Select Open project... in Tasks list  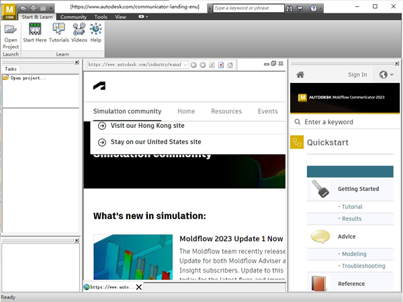click(28, 78)
